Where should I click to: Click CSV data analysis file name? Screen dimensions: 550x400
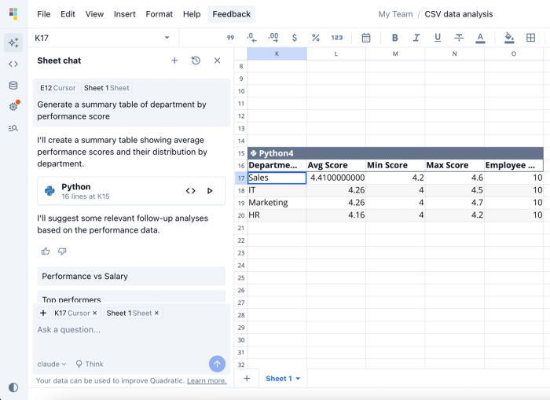pos(459,14)
